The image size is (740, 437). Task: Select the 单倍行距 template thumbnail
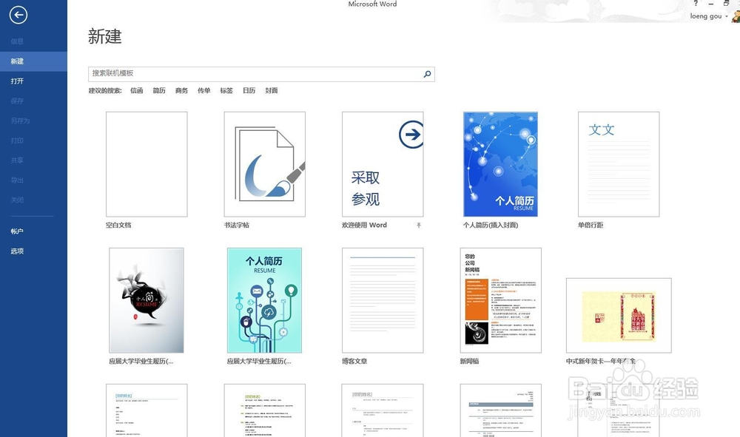tap(619, 164)
